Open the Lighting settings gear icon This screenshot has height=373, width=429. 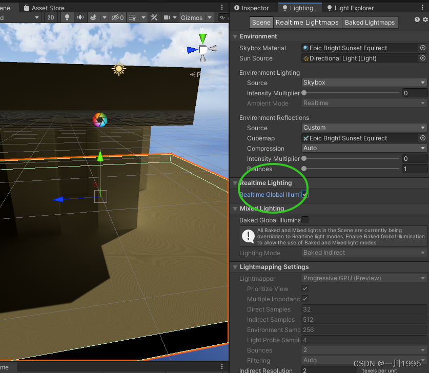click(425, 20)
